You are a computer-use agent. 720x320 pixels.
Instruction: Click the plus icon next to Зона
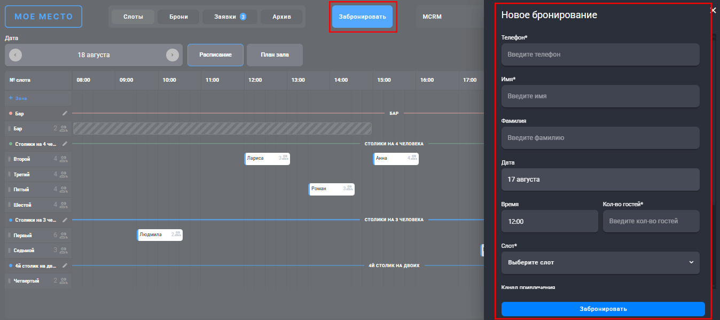pos(11,98)
